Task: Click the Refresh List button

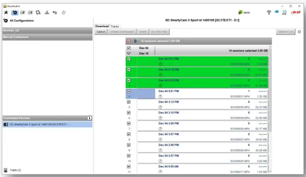Action: point(285,32)
